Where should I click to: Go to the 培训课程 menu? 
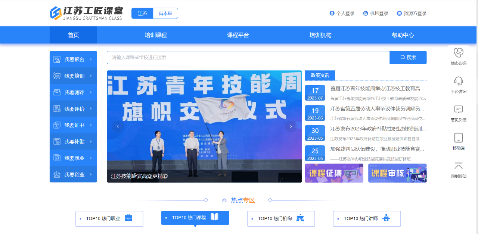pos(156,35)
